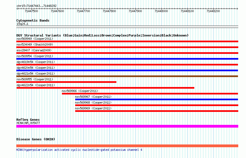Open the HCN4 hyperpolarization activated channel link
Image resolution: width=246 pixels, height=158 pixels.
[79, 150]
